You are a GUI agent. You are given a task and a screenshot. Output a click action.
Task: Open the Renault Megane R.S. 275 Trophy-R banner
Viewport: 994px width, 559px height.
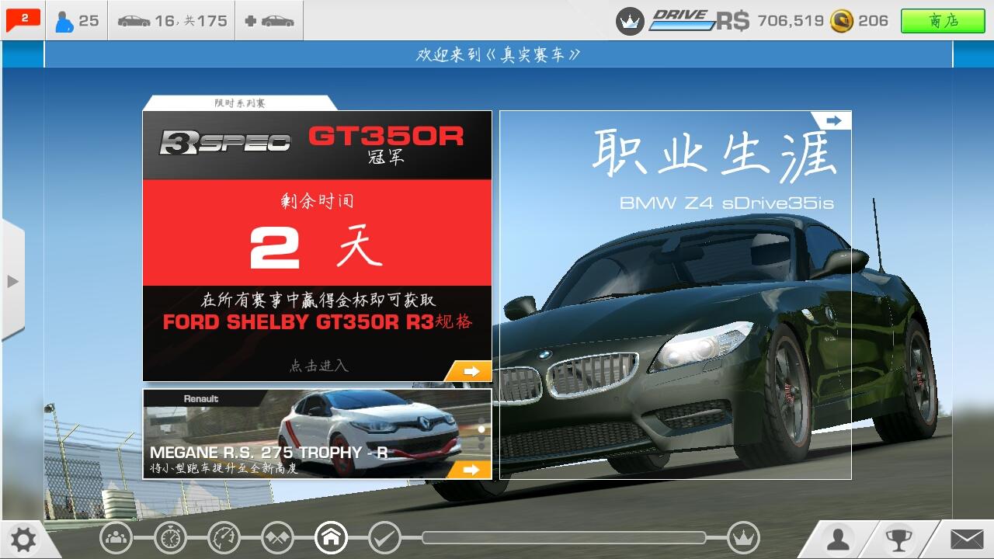pos(317,434)
